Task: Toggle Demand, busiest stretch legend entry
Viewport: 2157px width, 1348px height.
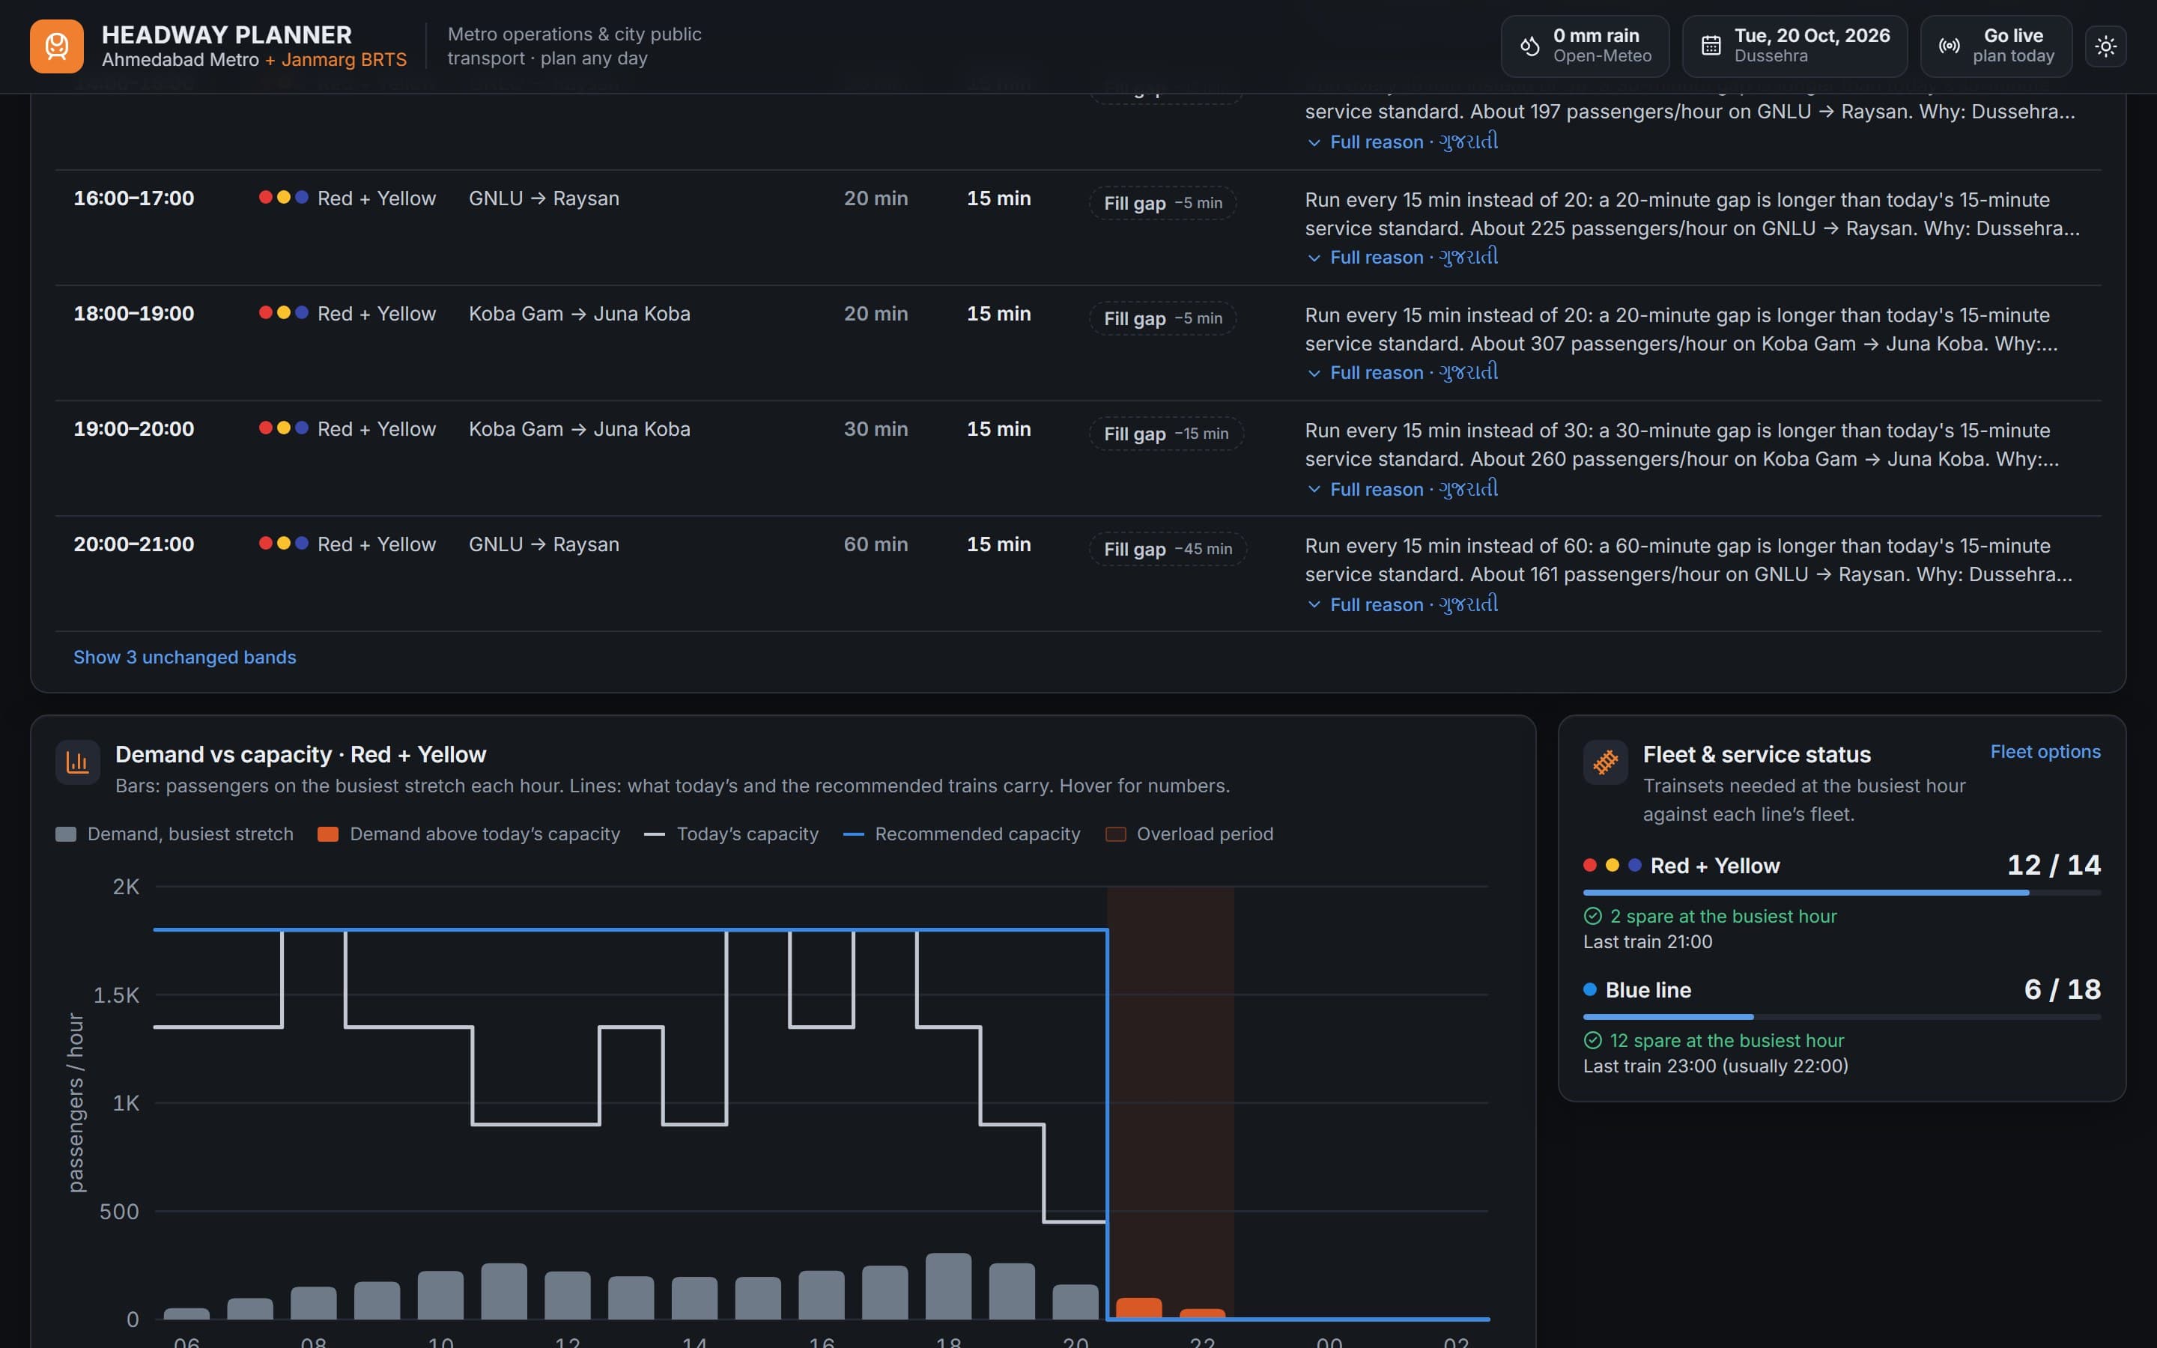Action: point(174,834)
